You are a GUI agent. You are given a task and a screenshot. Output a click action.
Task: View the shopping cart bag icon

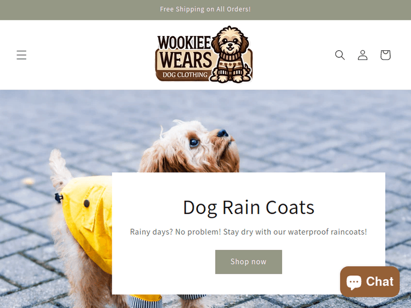[385, 55]
